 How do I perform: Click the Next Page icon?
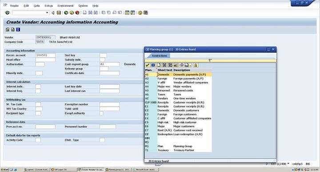pyautogui.click(x=115, y=12)
